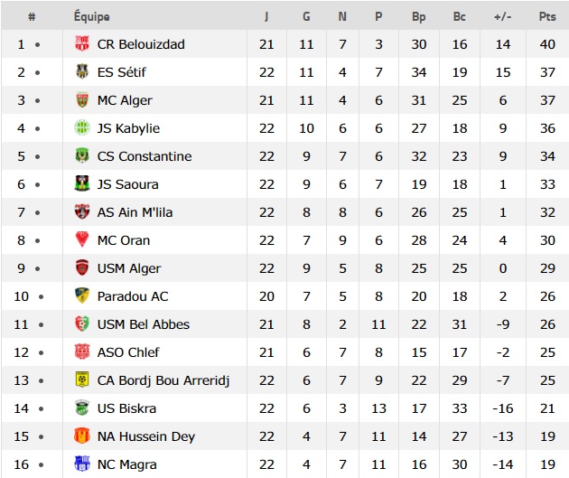Sort the table by Pts column
The width and height of the screenshot is (569, 478).
[547, 16]
